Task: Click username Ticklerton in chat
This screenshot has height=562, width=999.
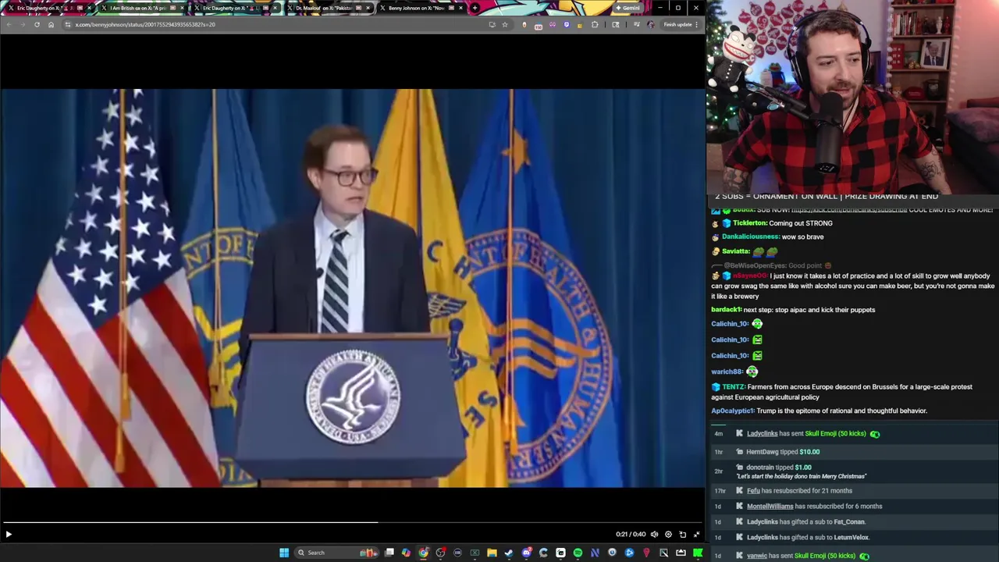Action: [x=750, y=223]
